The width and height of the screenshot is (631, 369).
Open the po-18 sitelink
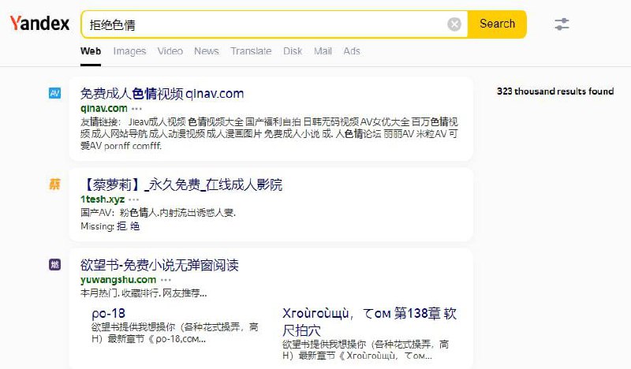pyautogui.click(x=109, y=314)
